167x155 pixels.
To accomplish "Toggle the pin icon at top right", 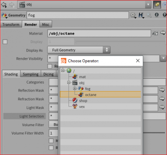I will [157, 5].
